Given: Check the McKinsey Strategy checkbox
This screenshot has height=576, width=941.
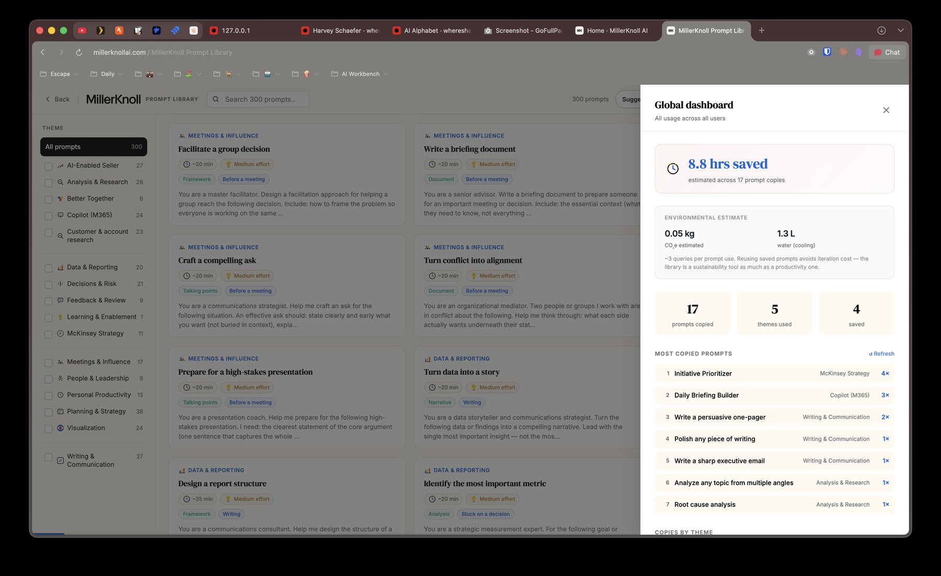Looking at the screenshot, I should (x=49, y=334).
